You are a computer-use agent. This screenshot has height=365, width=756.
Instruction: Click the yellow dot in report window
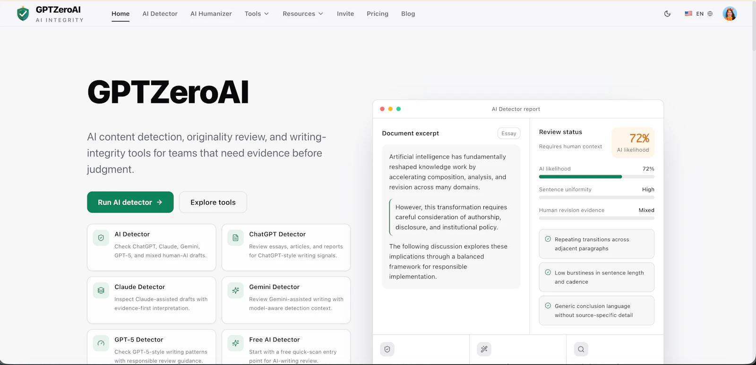coord(390,109)
